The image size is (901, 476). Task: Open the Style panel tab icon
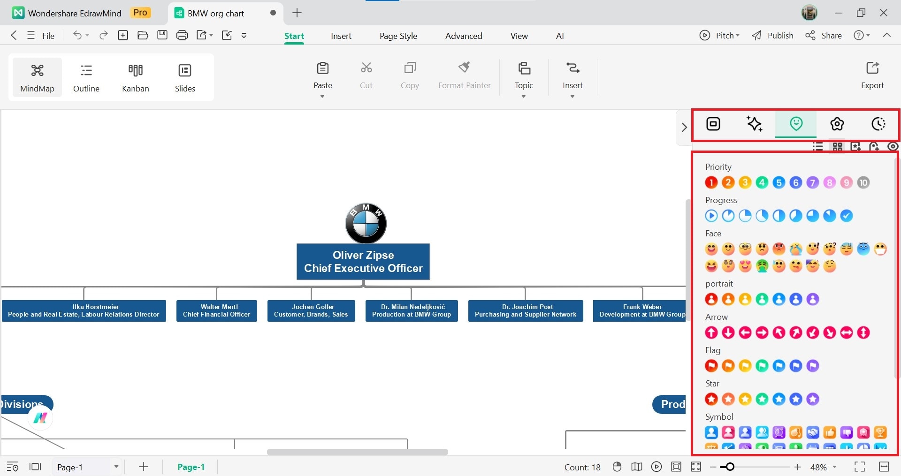(713, 124)
